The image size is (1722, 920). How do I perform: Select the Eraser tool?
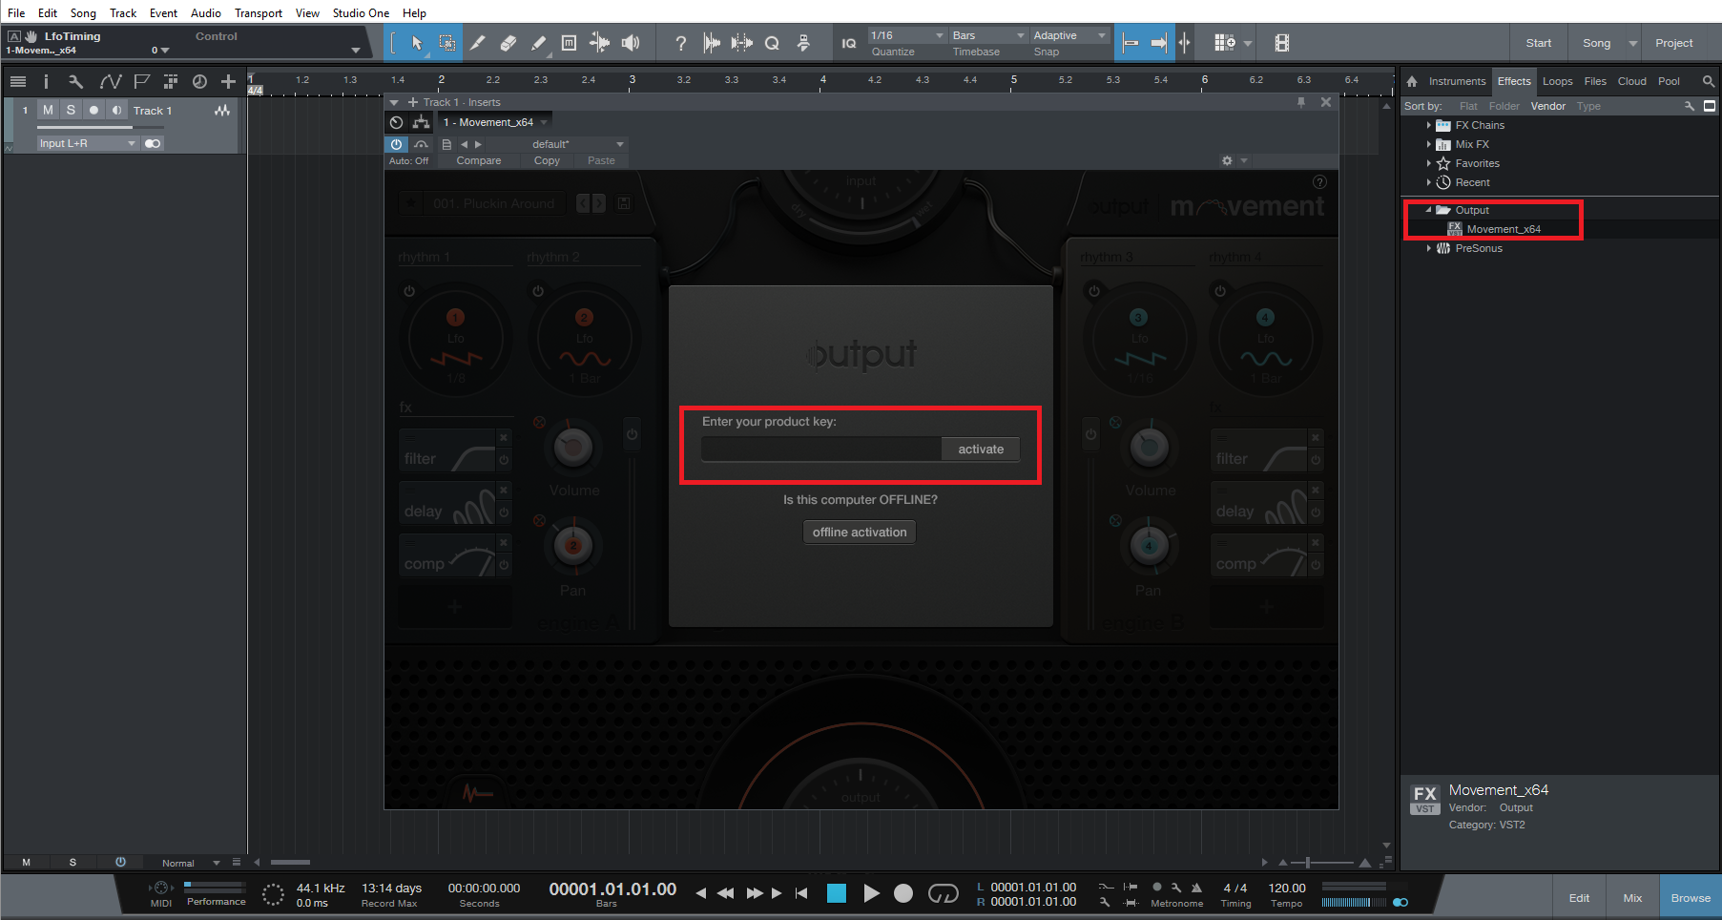pos(508,43)
